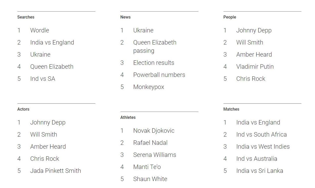Select Rafael Nadal entry
The height and width of the screenshot is (188, 315).
coord(150,143)
